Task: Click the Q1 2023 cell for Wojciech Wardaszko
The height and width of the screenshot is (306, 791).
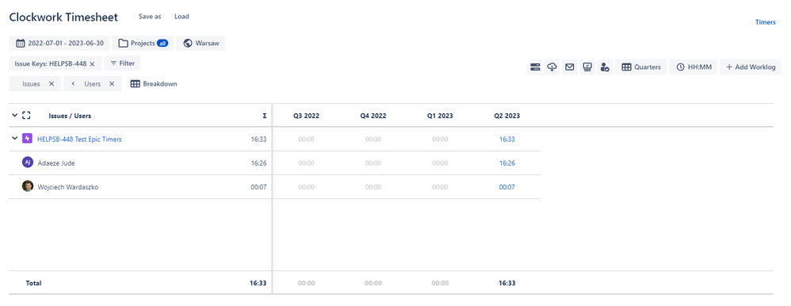Action: [x=440, y=187]
